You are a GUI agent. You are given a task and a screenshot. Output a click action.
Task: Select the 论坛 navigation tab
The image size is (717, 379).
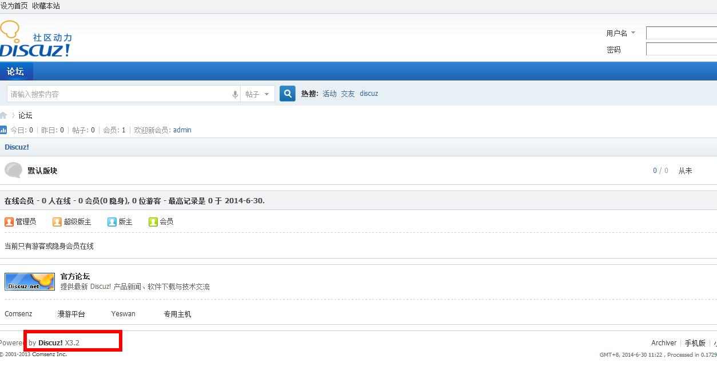15,71
